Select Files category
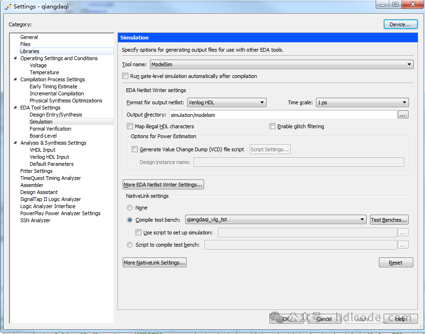Viewport: 425px width, 334px height. click(25, 44)
